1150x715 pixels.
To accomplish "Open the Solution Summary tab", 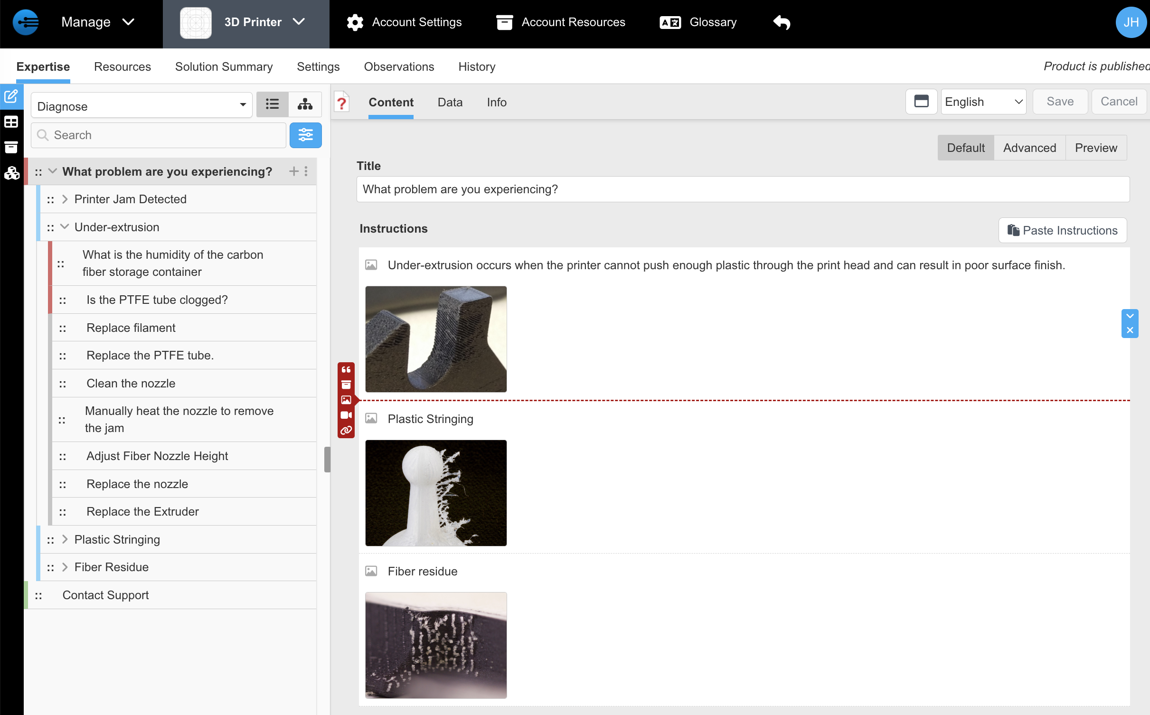I will click(x=224, y=67).
